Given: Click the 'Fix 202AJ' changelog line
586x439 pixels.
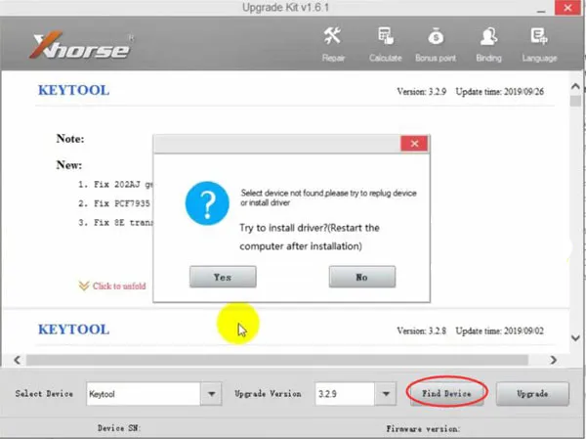Looking at the screenshot, I should coord(115,184).
